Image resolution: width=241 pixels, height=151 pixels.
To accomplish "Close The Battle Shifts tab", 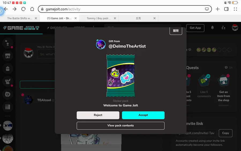I will (36, 18).
